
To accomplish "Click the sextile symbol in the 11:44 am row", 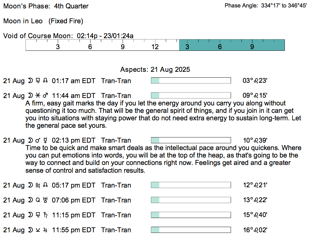I will click(38, 96).
